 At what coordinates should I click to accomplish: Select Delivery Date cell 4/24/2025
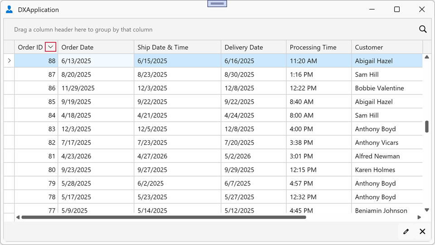point(254,115)
